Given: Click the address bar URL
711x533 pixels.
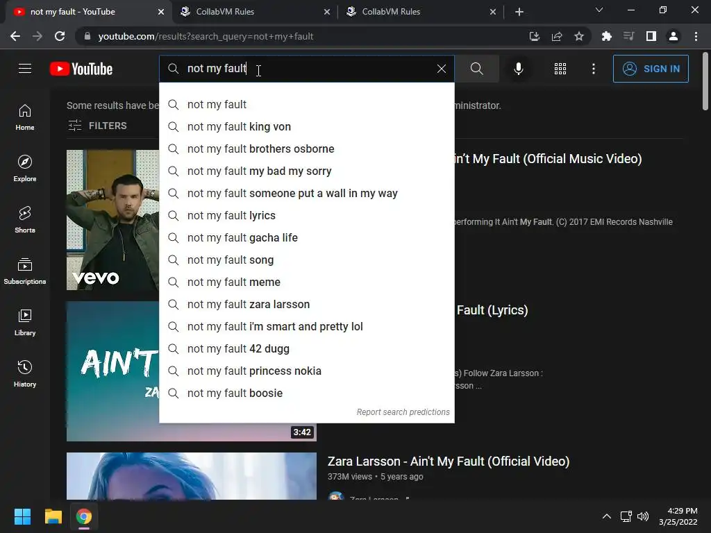Looking at the screenshot, I should click(x=206, y=36).
